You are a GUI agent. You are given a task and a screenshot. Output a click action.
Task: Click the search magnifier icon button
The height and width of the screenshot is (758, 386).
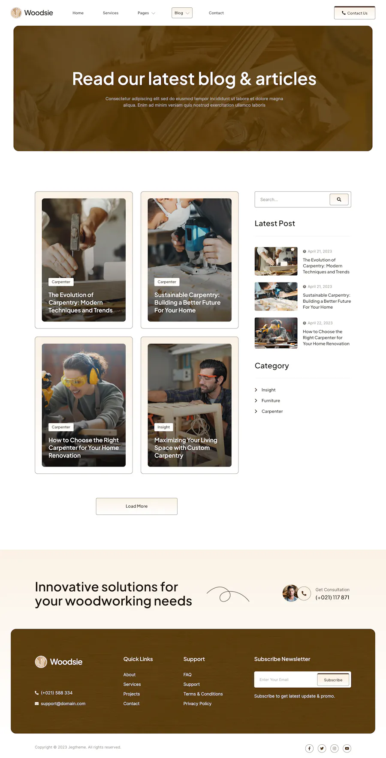pos(339,199)
